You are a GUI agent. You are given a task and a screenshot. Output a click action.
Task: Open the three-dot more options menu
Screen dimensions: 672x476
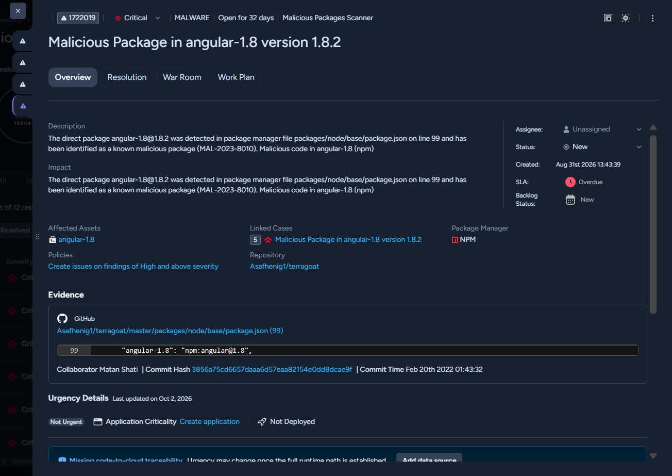[652, 18]
